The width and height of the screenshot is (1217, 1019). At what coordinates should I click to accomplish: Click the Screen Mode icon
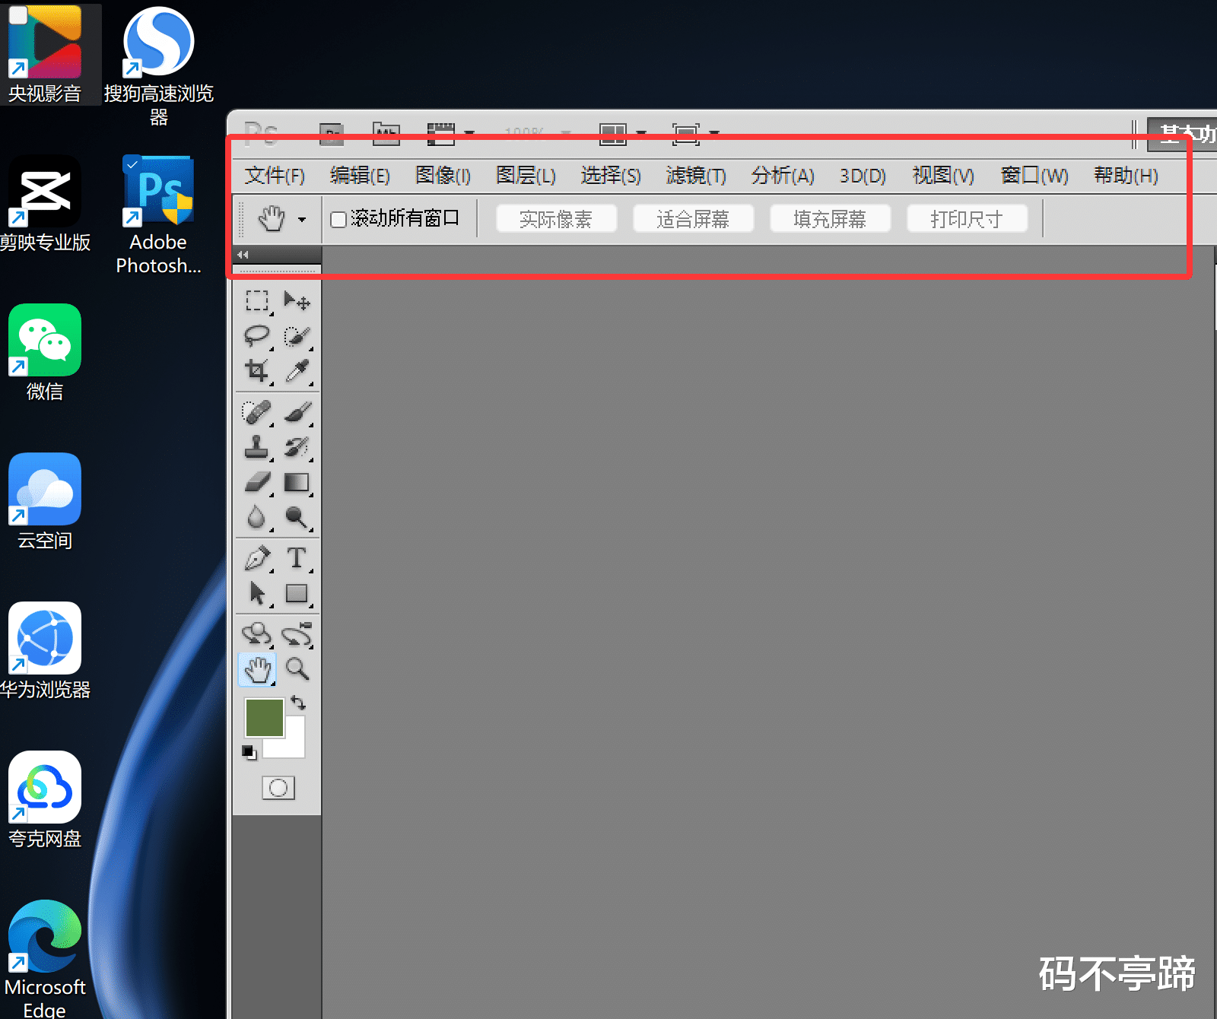[685, 135]
